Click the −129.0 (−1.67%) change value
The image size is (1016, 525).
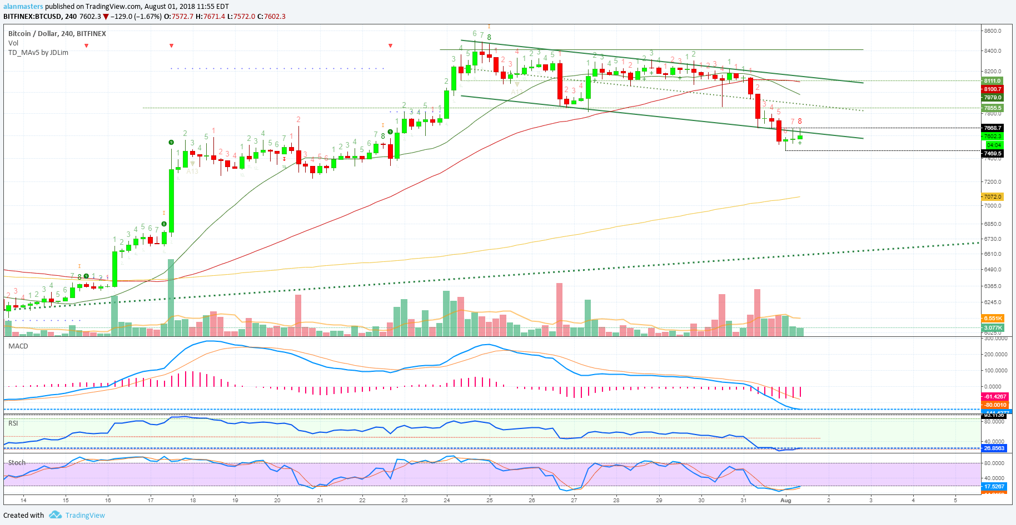[136, 16]
